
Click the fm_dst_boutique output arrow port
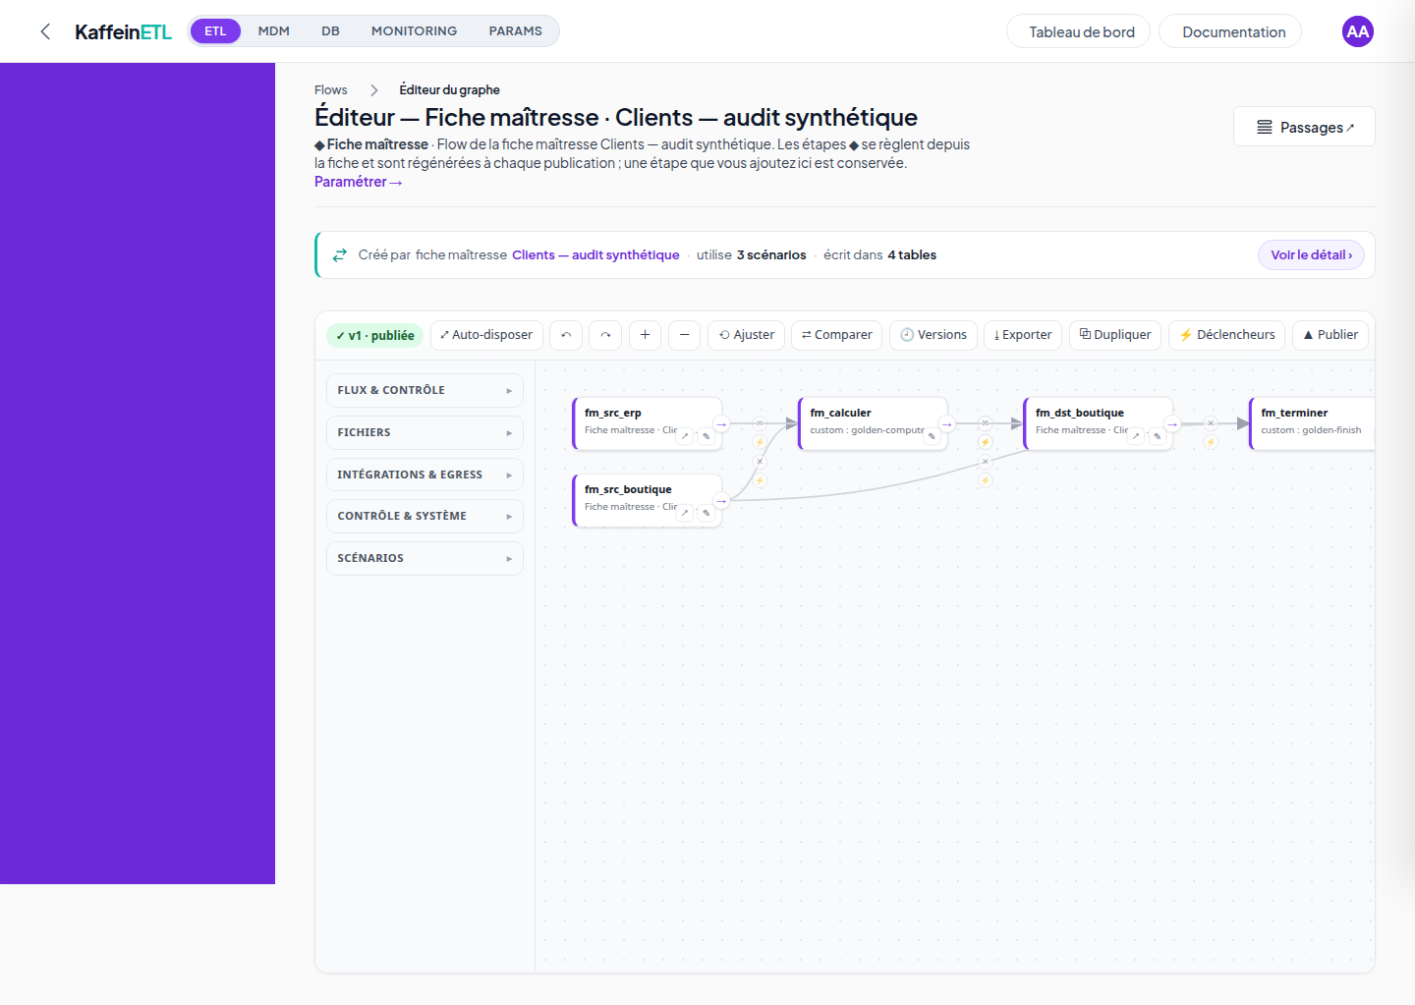coord(1172,424)
